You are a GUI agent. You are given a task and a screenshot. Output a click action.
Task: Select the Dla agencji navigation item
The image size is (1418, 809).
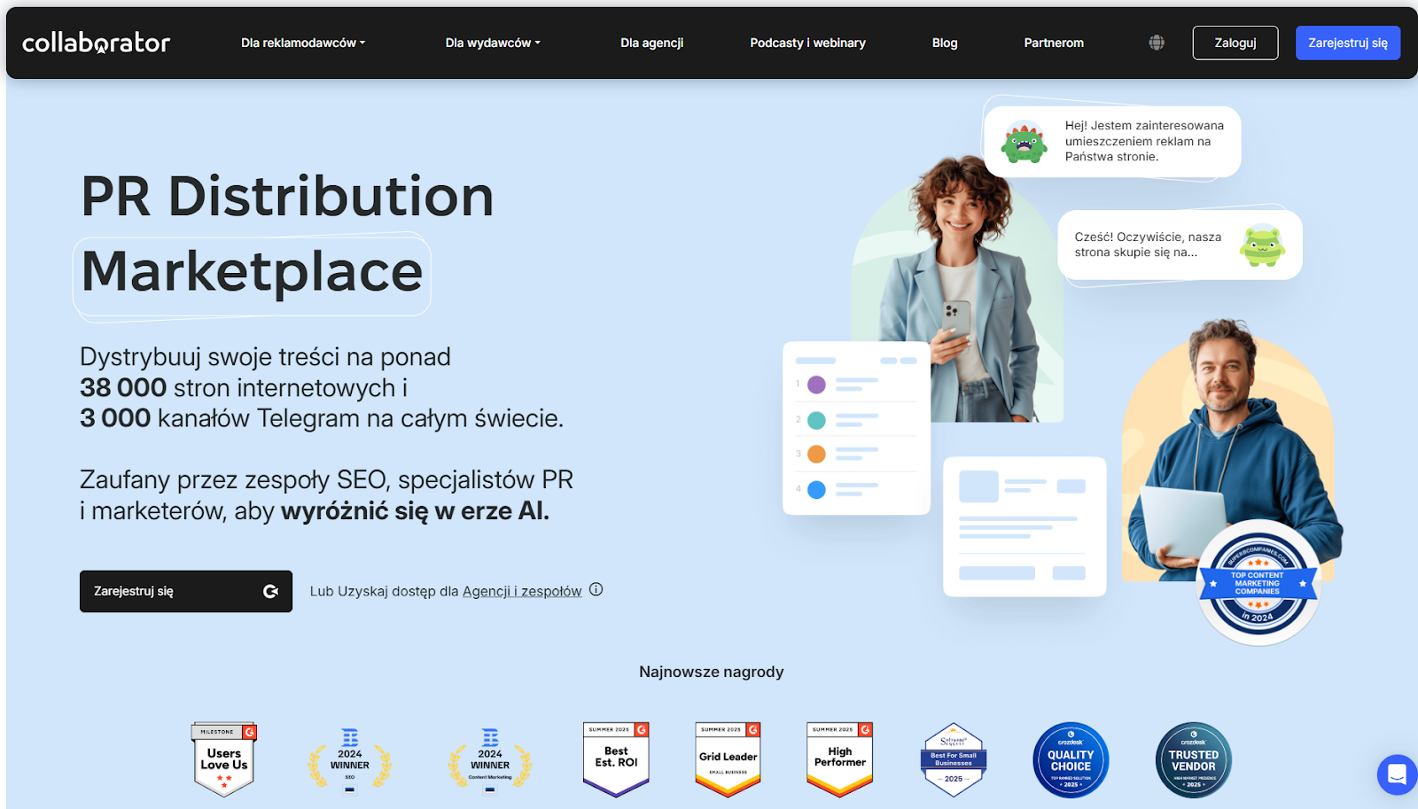[651, 42]
